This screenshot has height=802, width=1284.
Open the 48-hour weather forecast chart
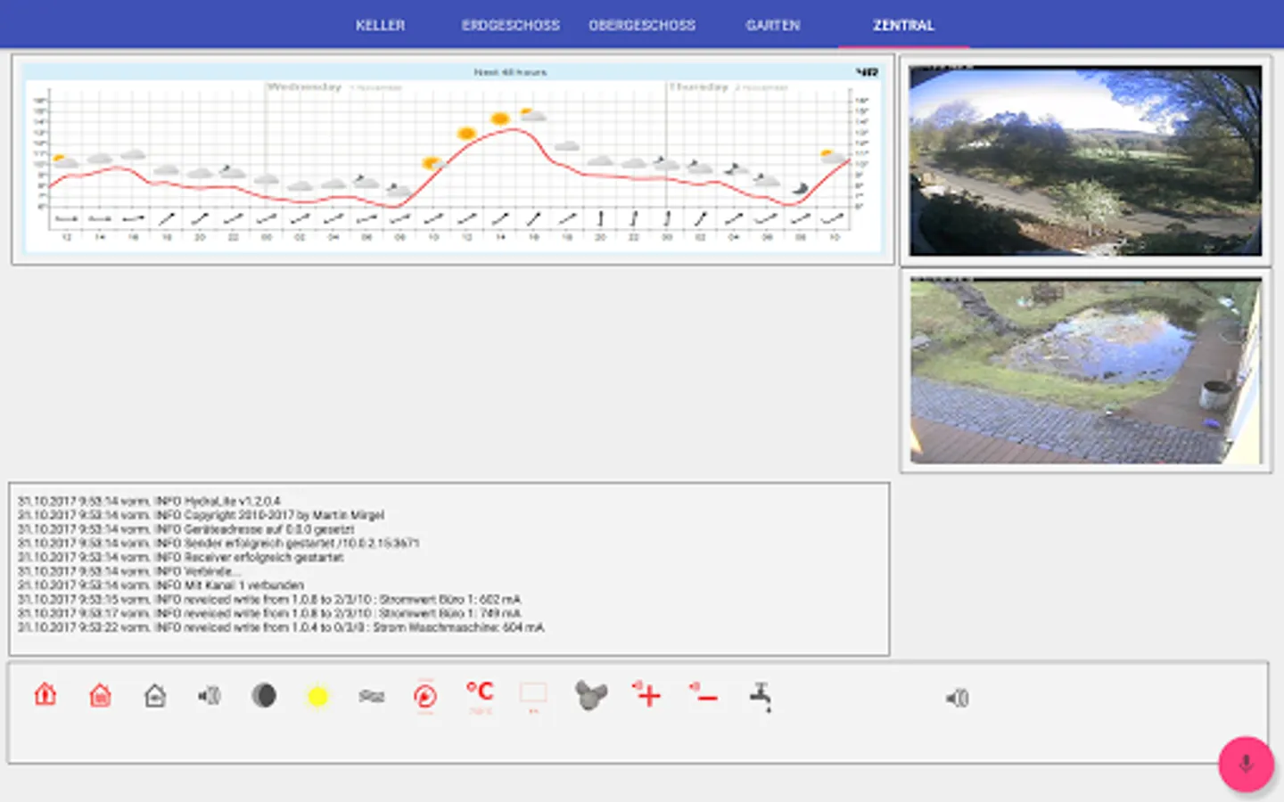pyautogui.click(x=453, y=160)
